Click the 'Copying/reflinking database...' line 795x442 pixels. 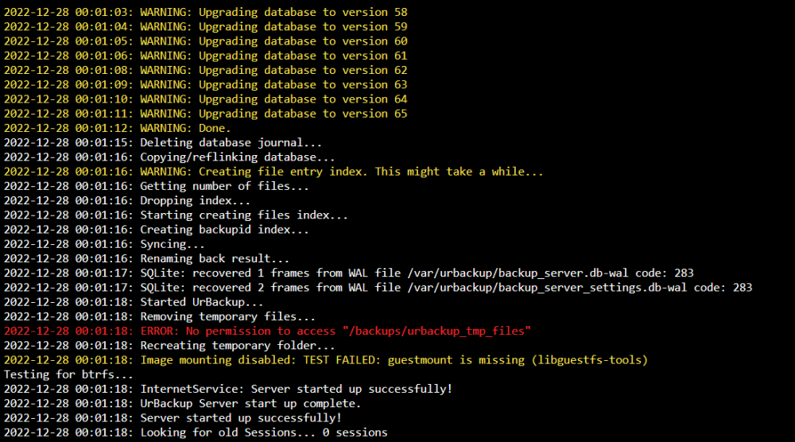tap(169, 157)
